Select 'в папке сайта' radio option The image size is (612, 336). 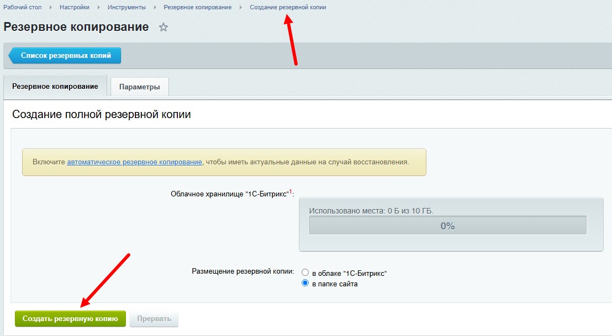coord(305,283)
